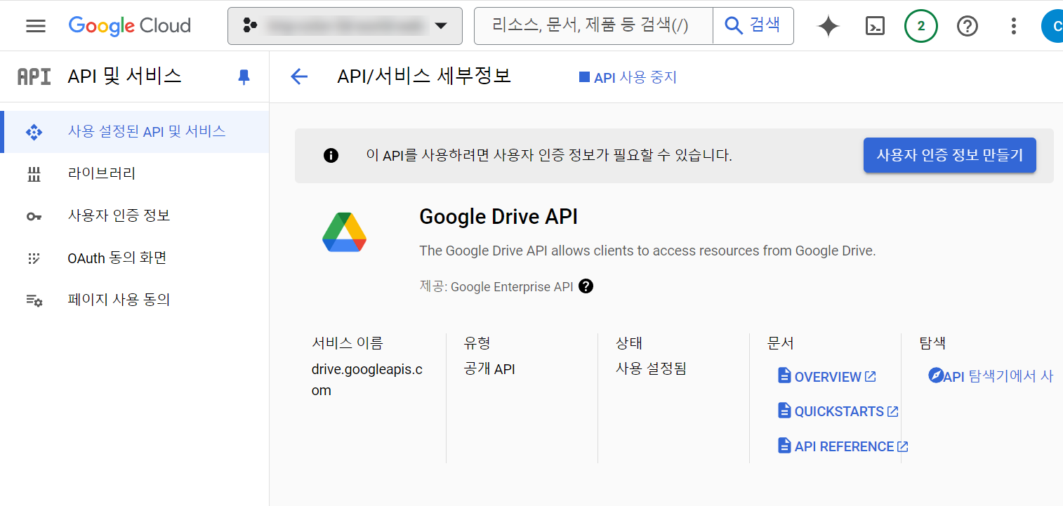Click the 라이브러리 library icon

click(34, 174)
